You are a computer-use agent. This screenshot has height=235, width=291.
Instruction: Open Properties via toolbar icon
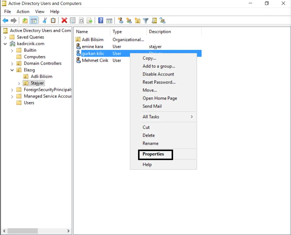[x=73, y=20]
